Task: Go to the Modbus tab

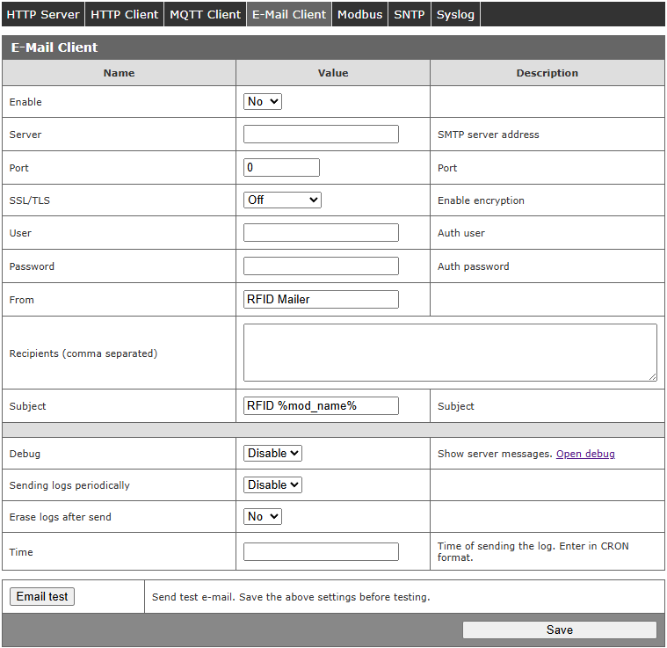Action: pos(359,14)
